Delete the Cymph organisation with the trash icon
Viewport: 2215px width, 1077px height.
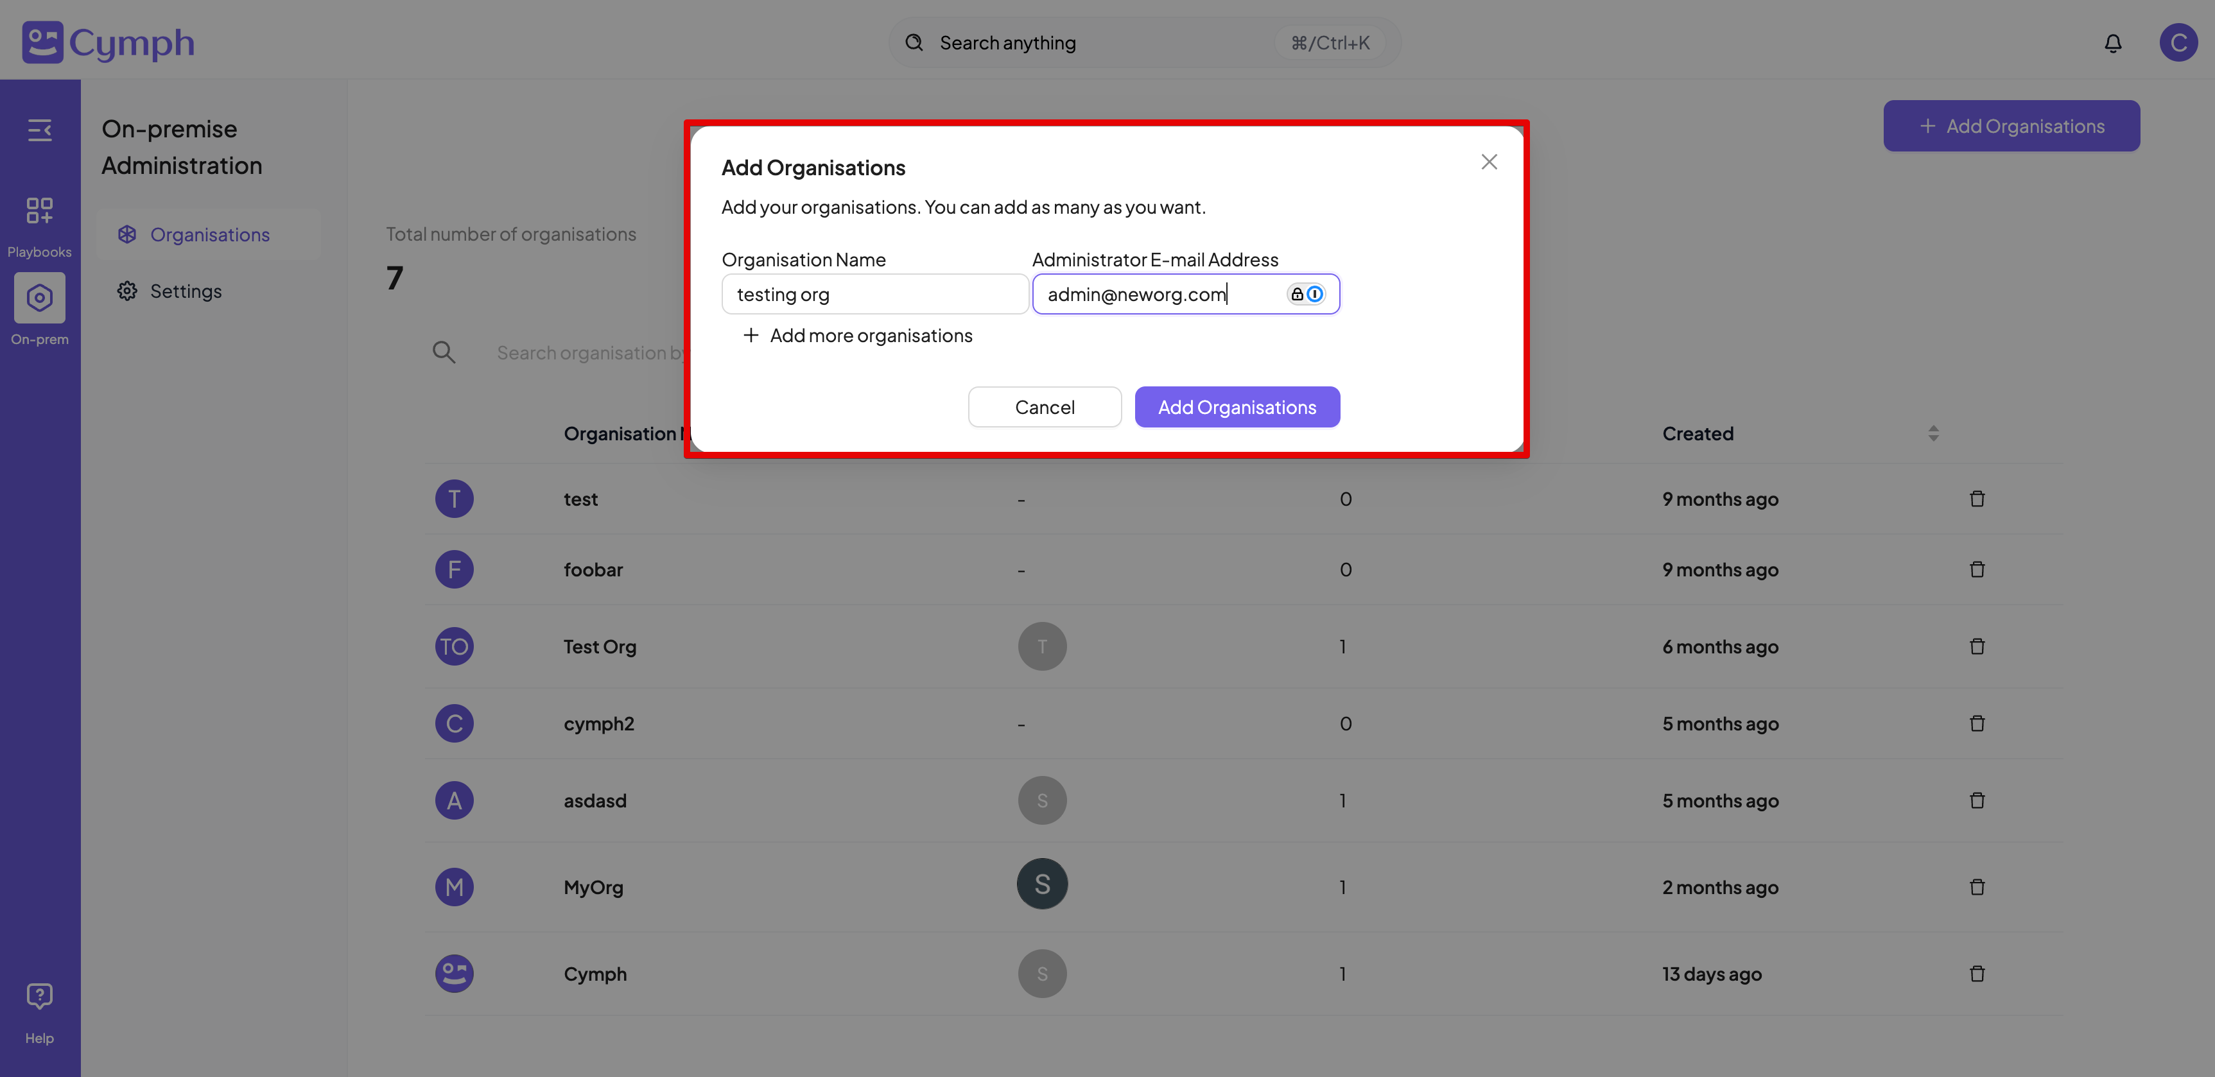1976,974
